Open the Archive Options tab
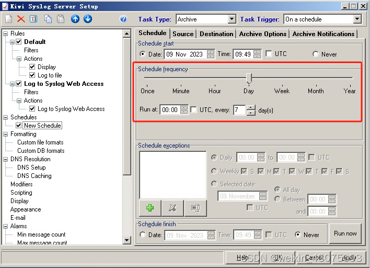Image resolution: width=370 pixels, height=268 pixels. [263, 34]
